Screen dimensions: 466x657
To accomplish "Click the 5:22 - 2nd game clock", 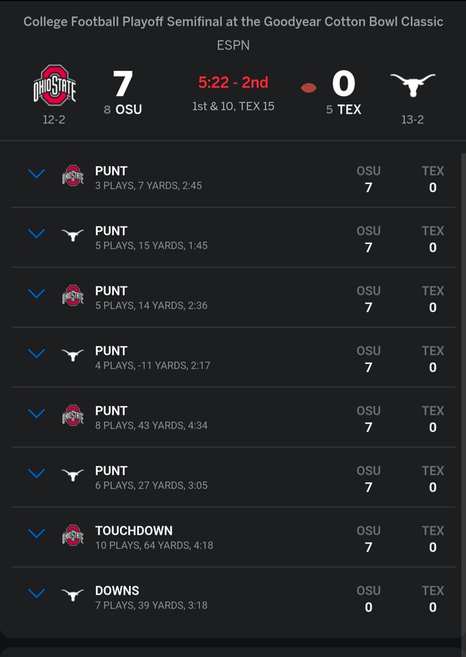I will 233,81.
